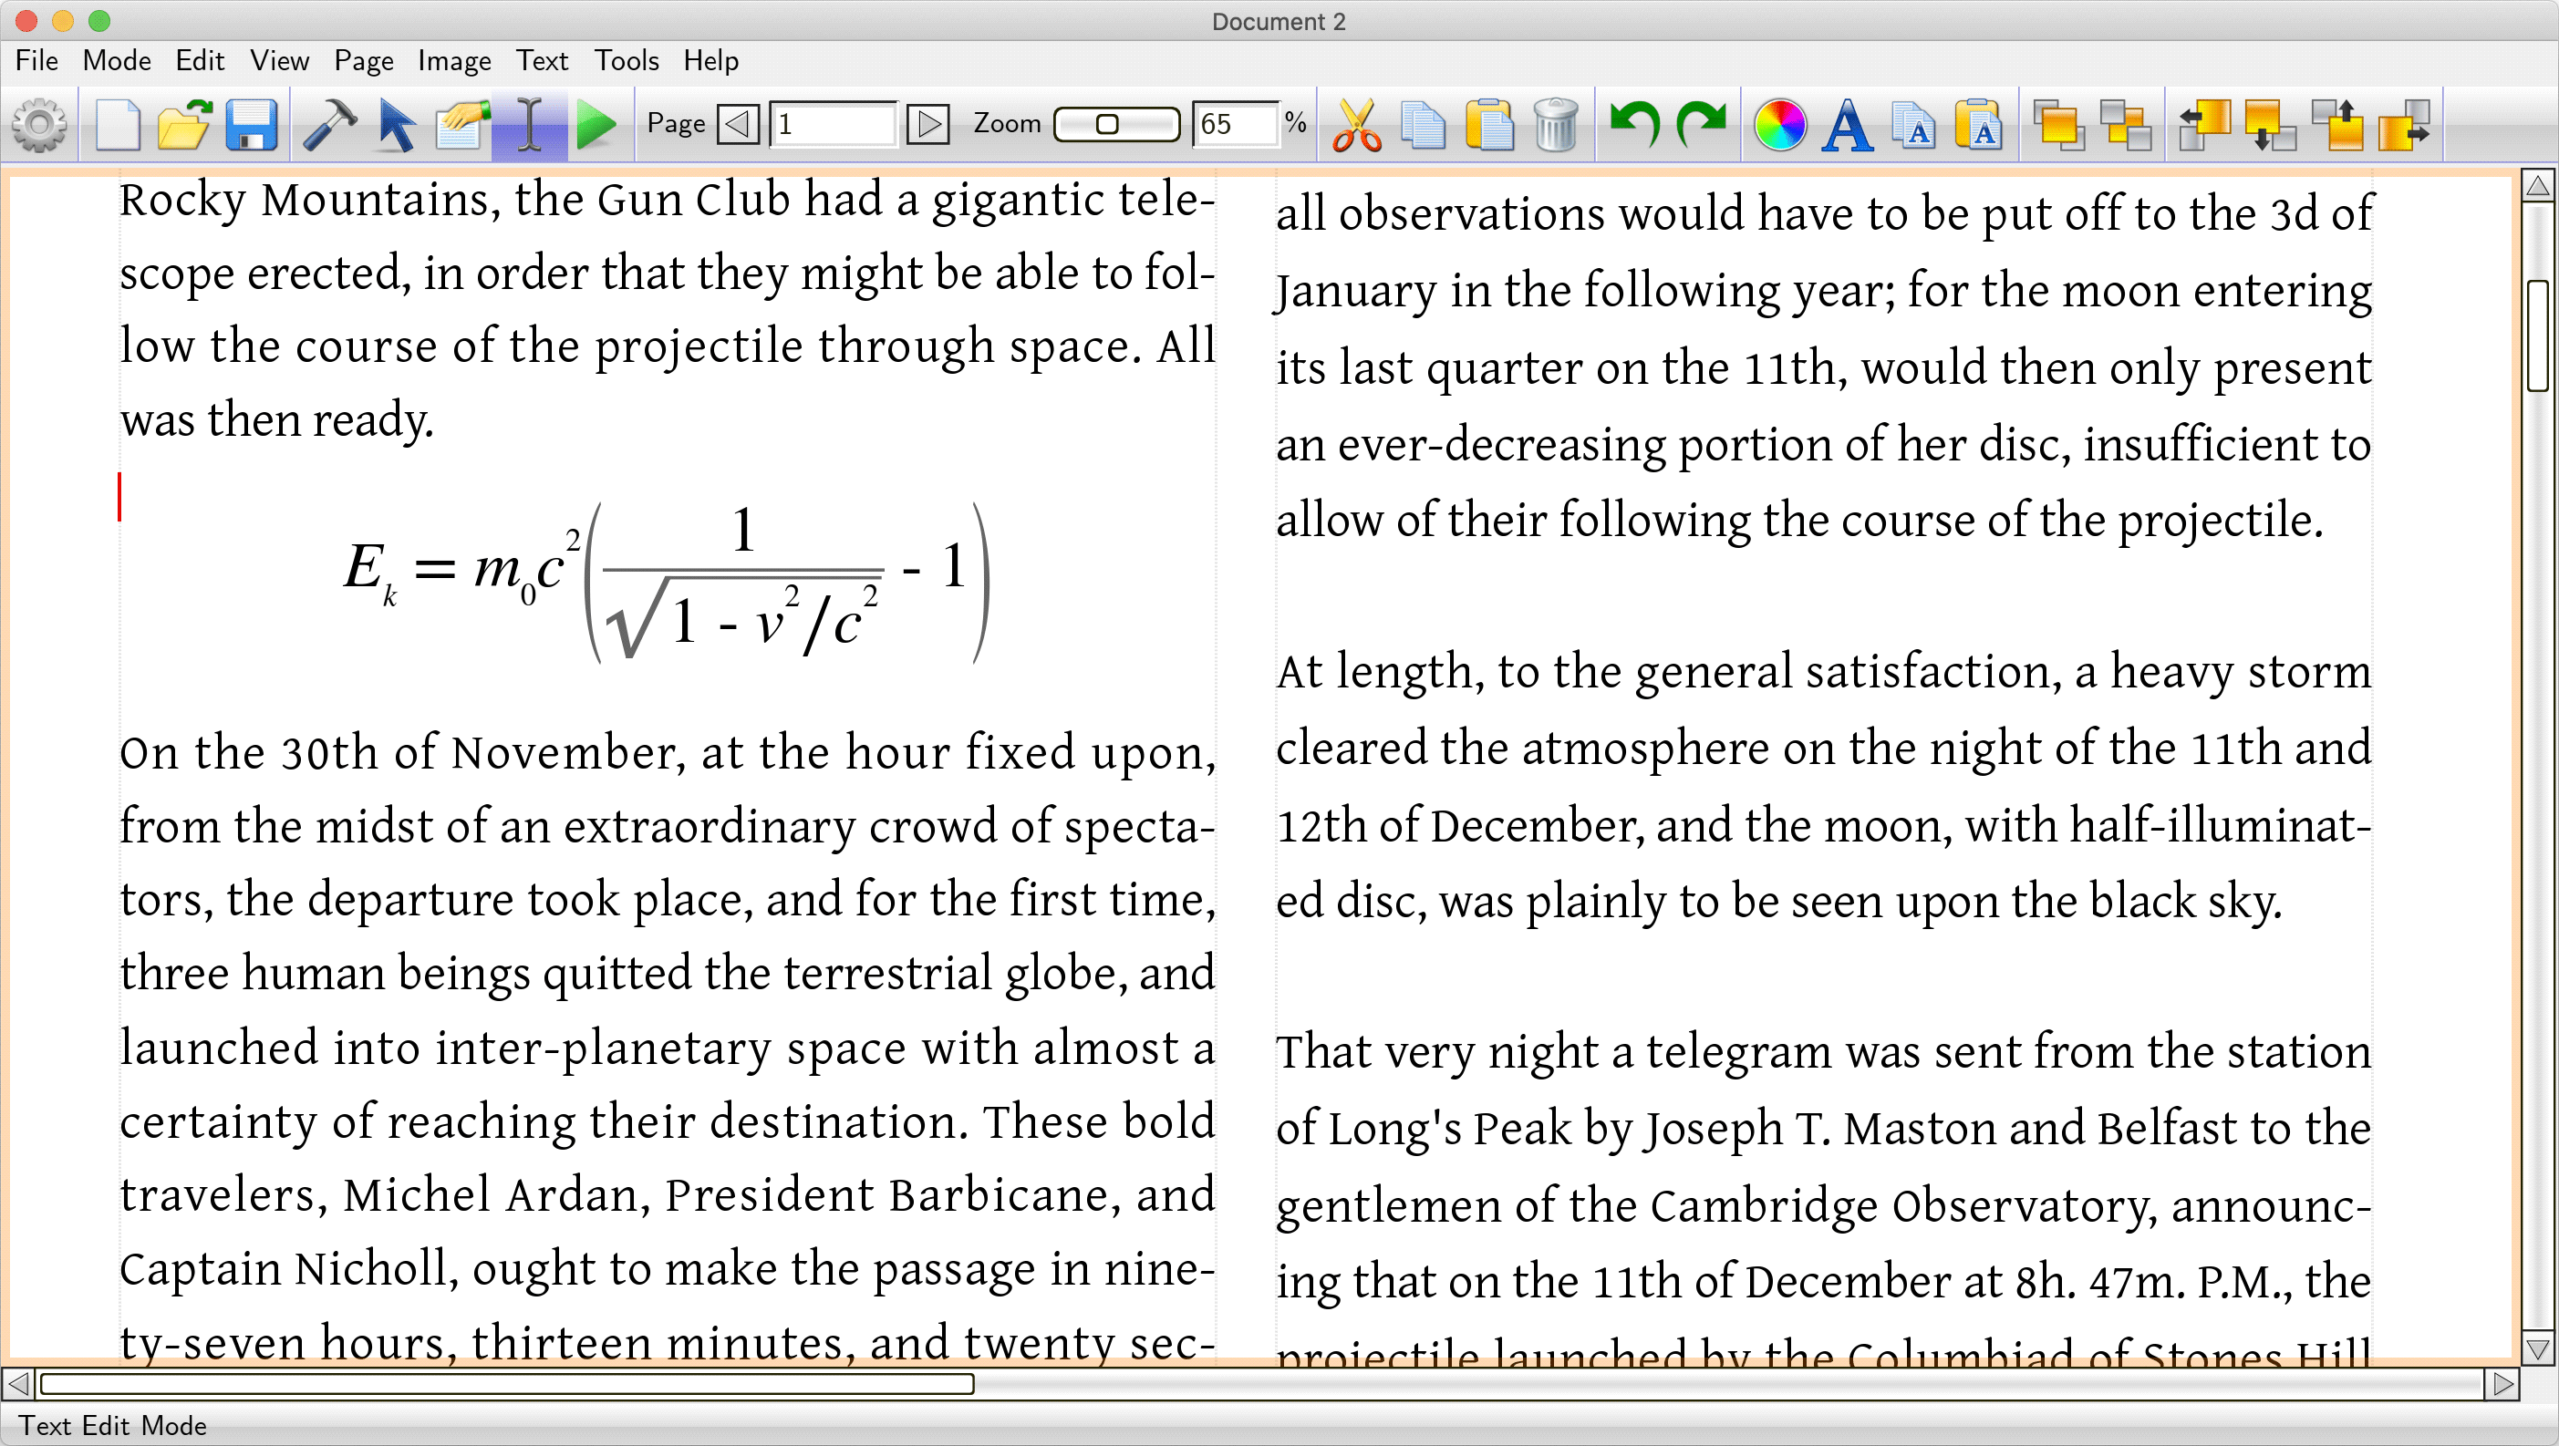Open a file with the folder icon
Screen dimensions: 2559x1446
pos(185,124)
